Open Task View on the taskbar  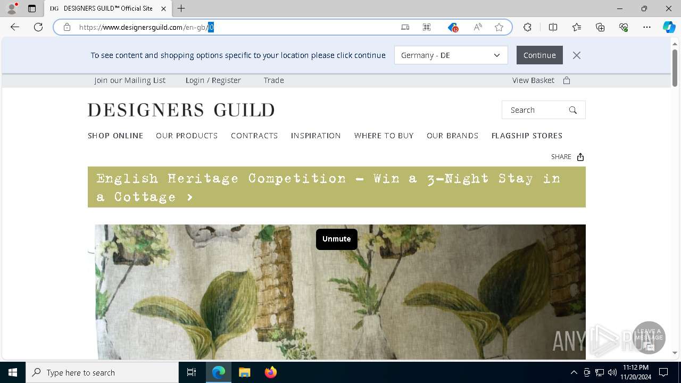[192, 372]
